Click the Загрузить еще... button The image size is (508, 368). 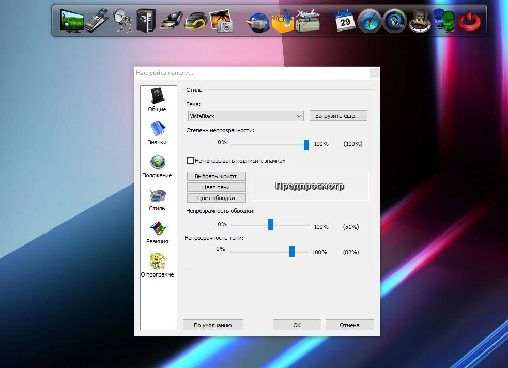tap(338, 116)
